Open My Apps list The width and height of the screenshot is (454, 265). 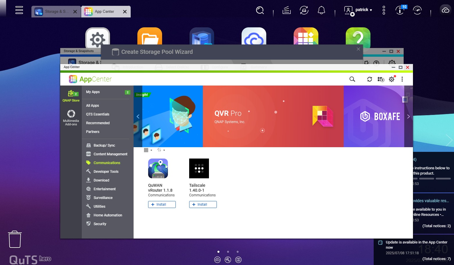click(93, 92)
